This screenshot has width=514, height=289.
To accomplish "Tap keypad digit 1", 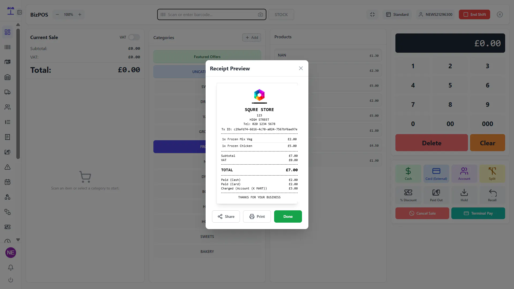I will pos(413,66).
